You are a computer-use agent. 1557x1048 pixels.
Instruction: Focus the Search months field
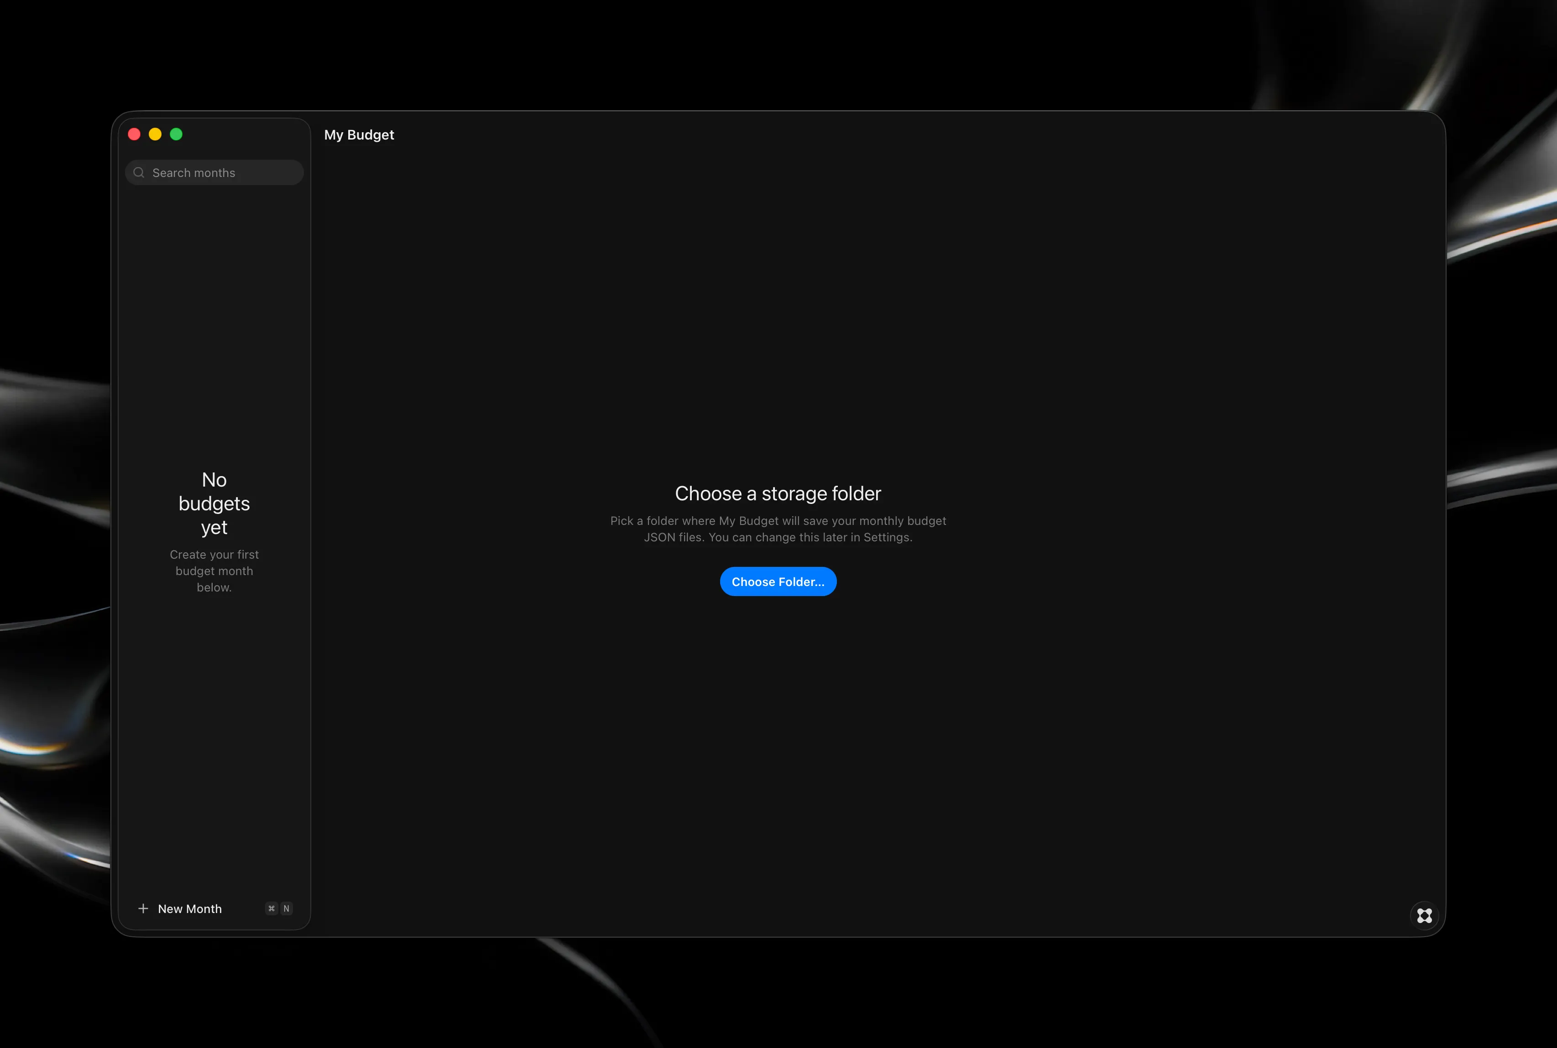click(x=214, y=172)
